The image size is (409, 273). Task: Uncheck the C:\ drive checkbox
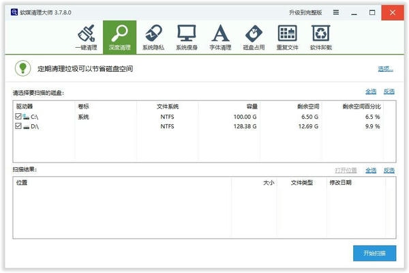(x=18, y=116)
